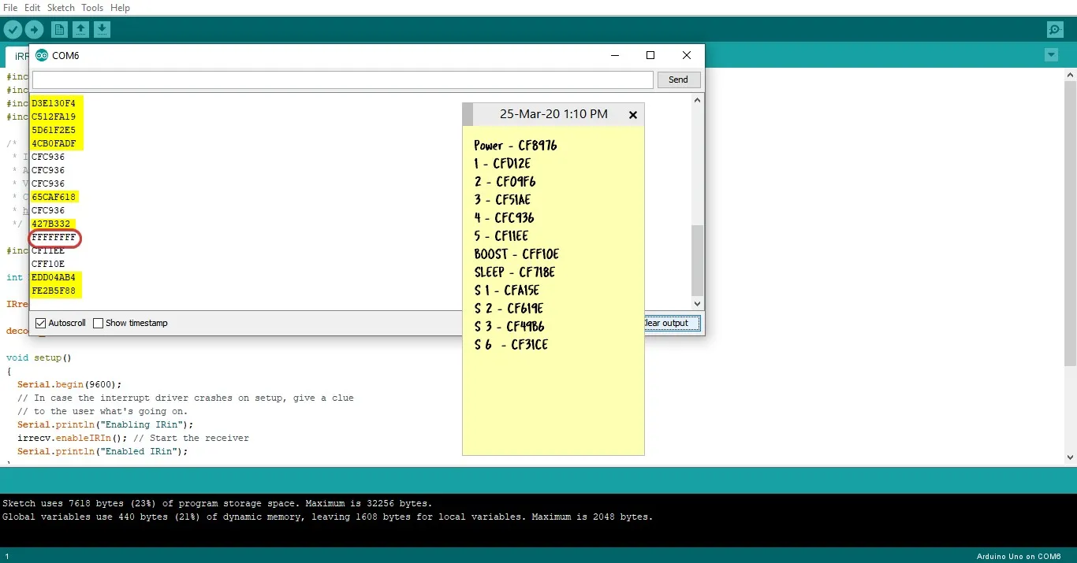Open the Tools menu

point(92,8)
